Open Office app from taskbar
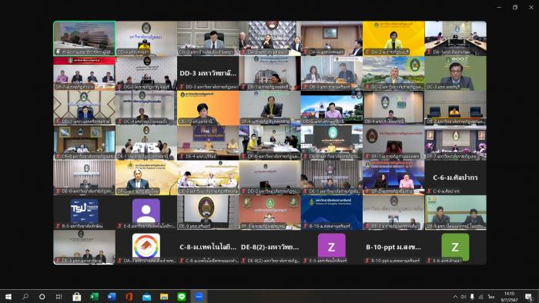 (129, 297)
